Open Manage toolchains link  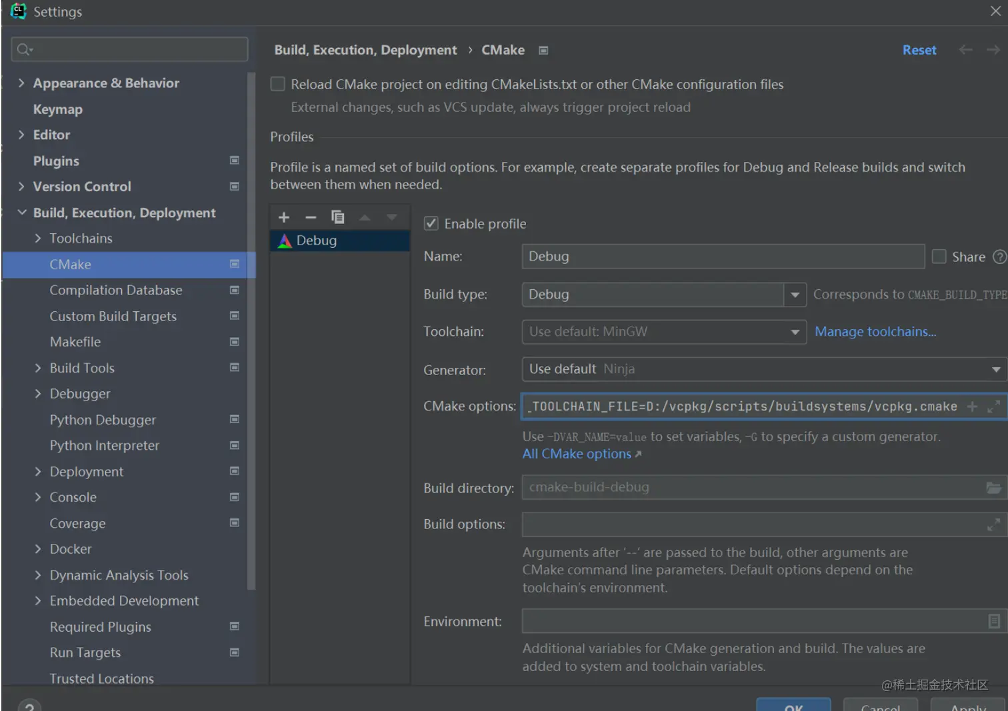(875, 332)
